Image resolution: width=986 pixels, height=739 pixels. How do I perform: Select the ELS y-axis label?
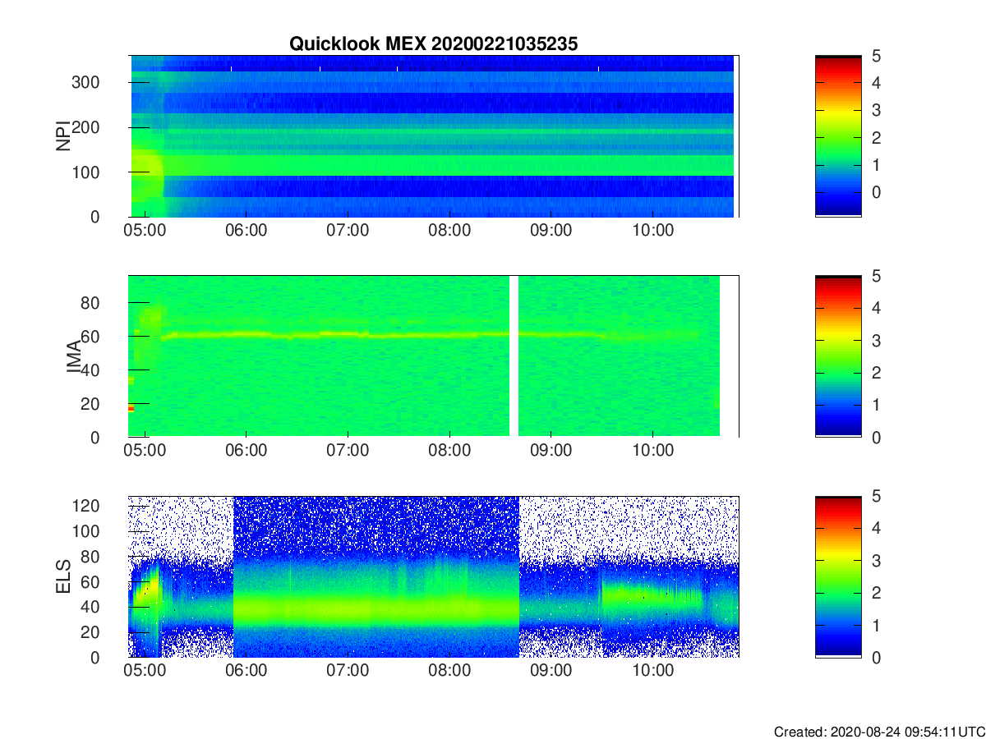[x=62, y=576]
